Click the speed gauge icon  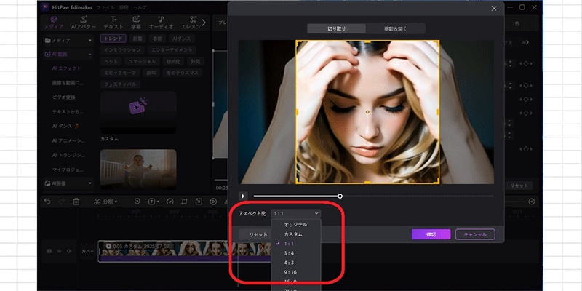[170, 202]
